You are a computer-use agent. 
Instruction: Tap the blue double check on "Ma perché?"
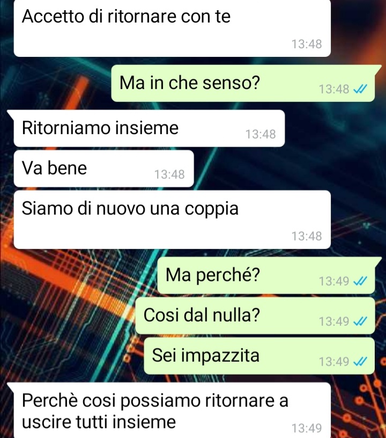pyautogui.click(x=360, y=281)
